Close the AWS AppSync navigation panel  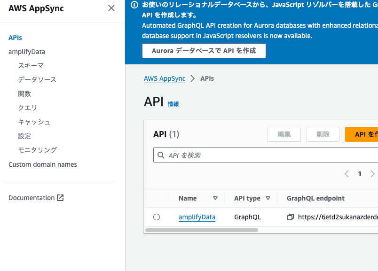coord(111,8)
